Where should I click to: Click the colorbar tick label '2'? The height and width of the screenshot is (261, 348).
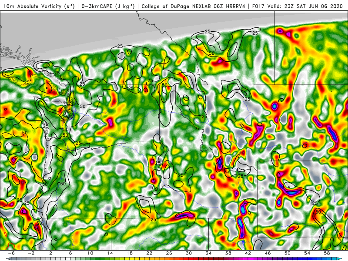50,253
